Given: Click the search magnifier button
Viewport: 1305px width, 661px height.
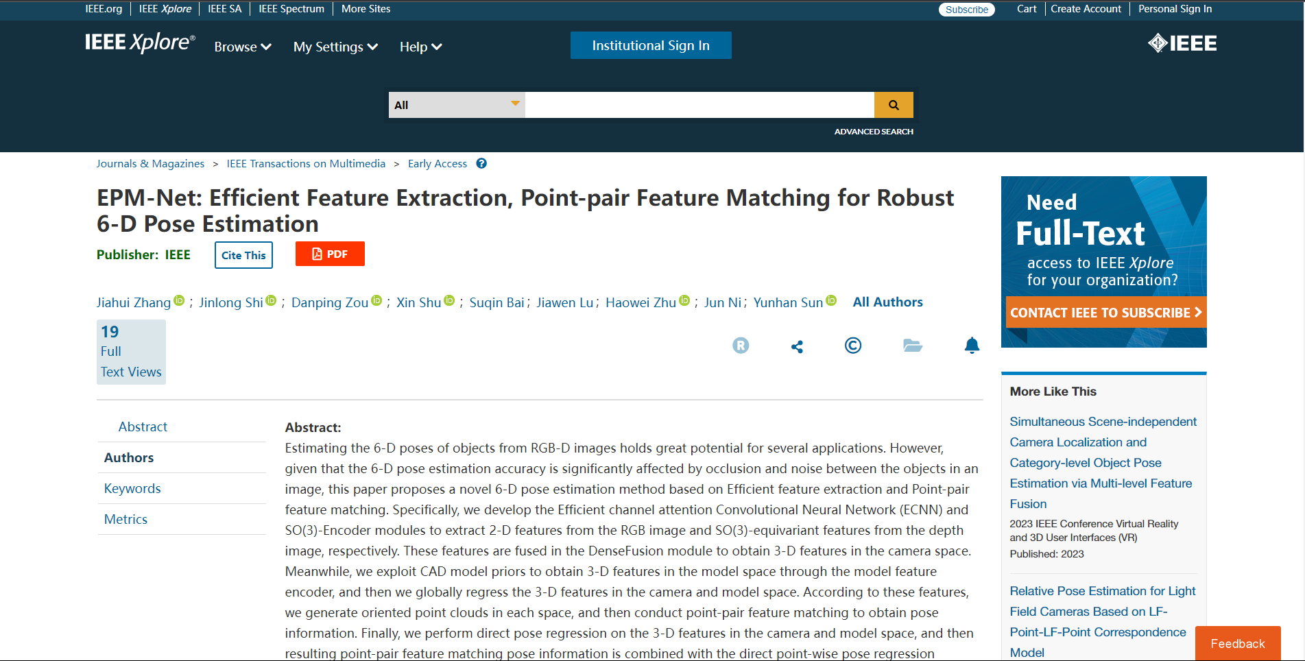Looking at the screenshot, I should pos(893,105).
